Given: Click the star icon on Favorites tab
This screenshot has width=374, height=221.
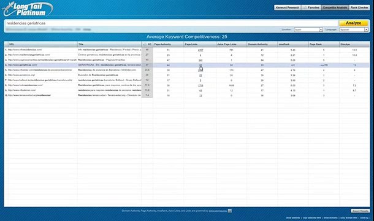Looking at the screenshot, I should click(x=305, y=7).
